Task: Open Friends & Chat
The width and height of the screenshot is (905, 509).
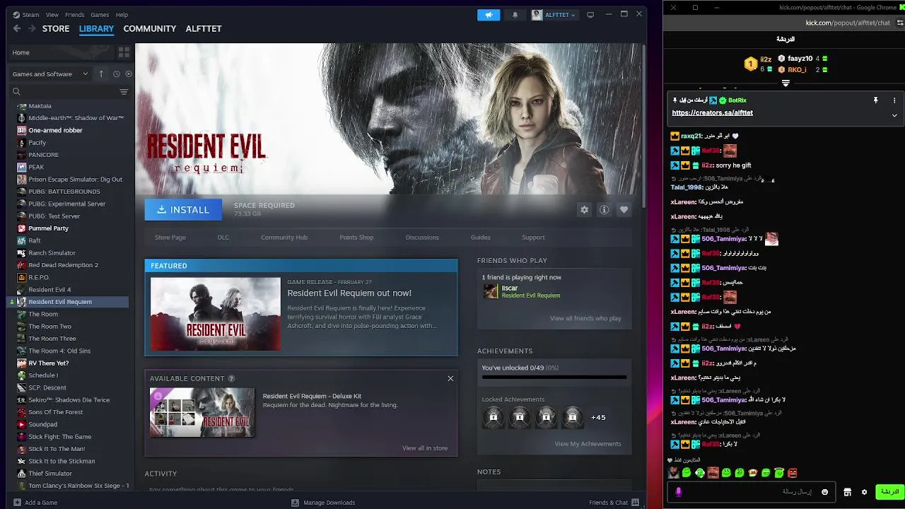Action: 614,503
